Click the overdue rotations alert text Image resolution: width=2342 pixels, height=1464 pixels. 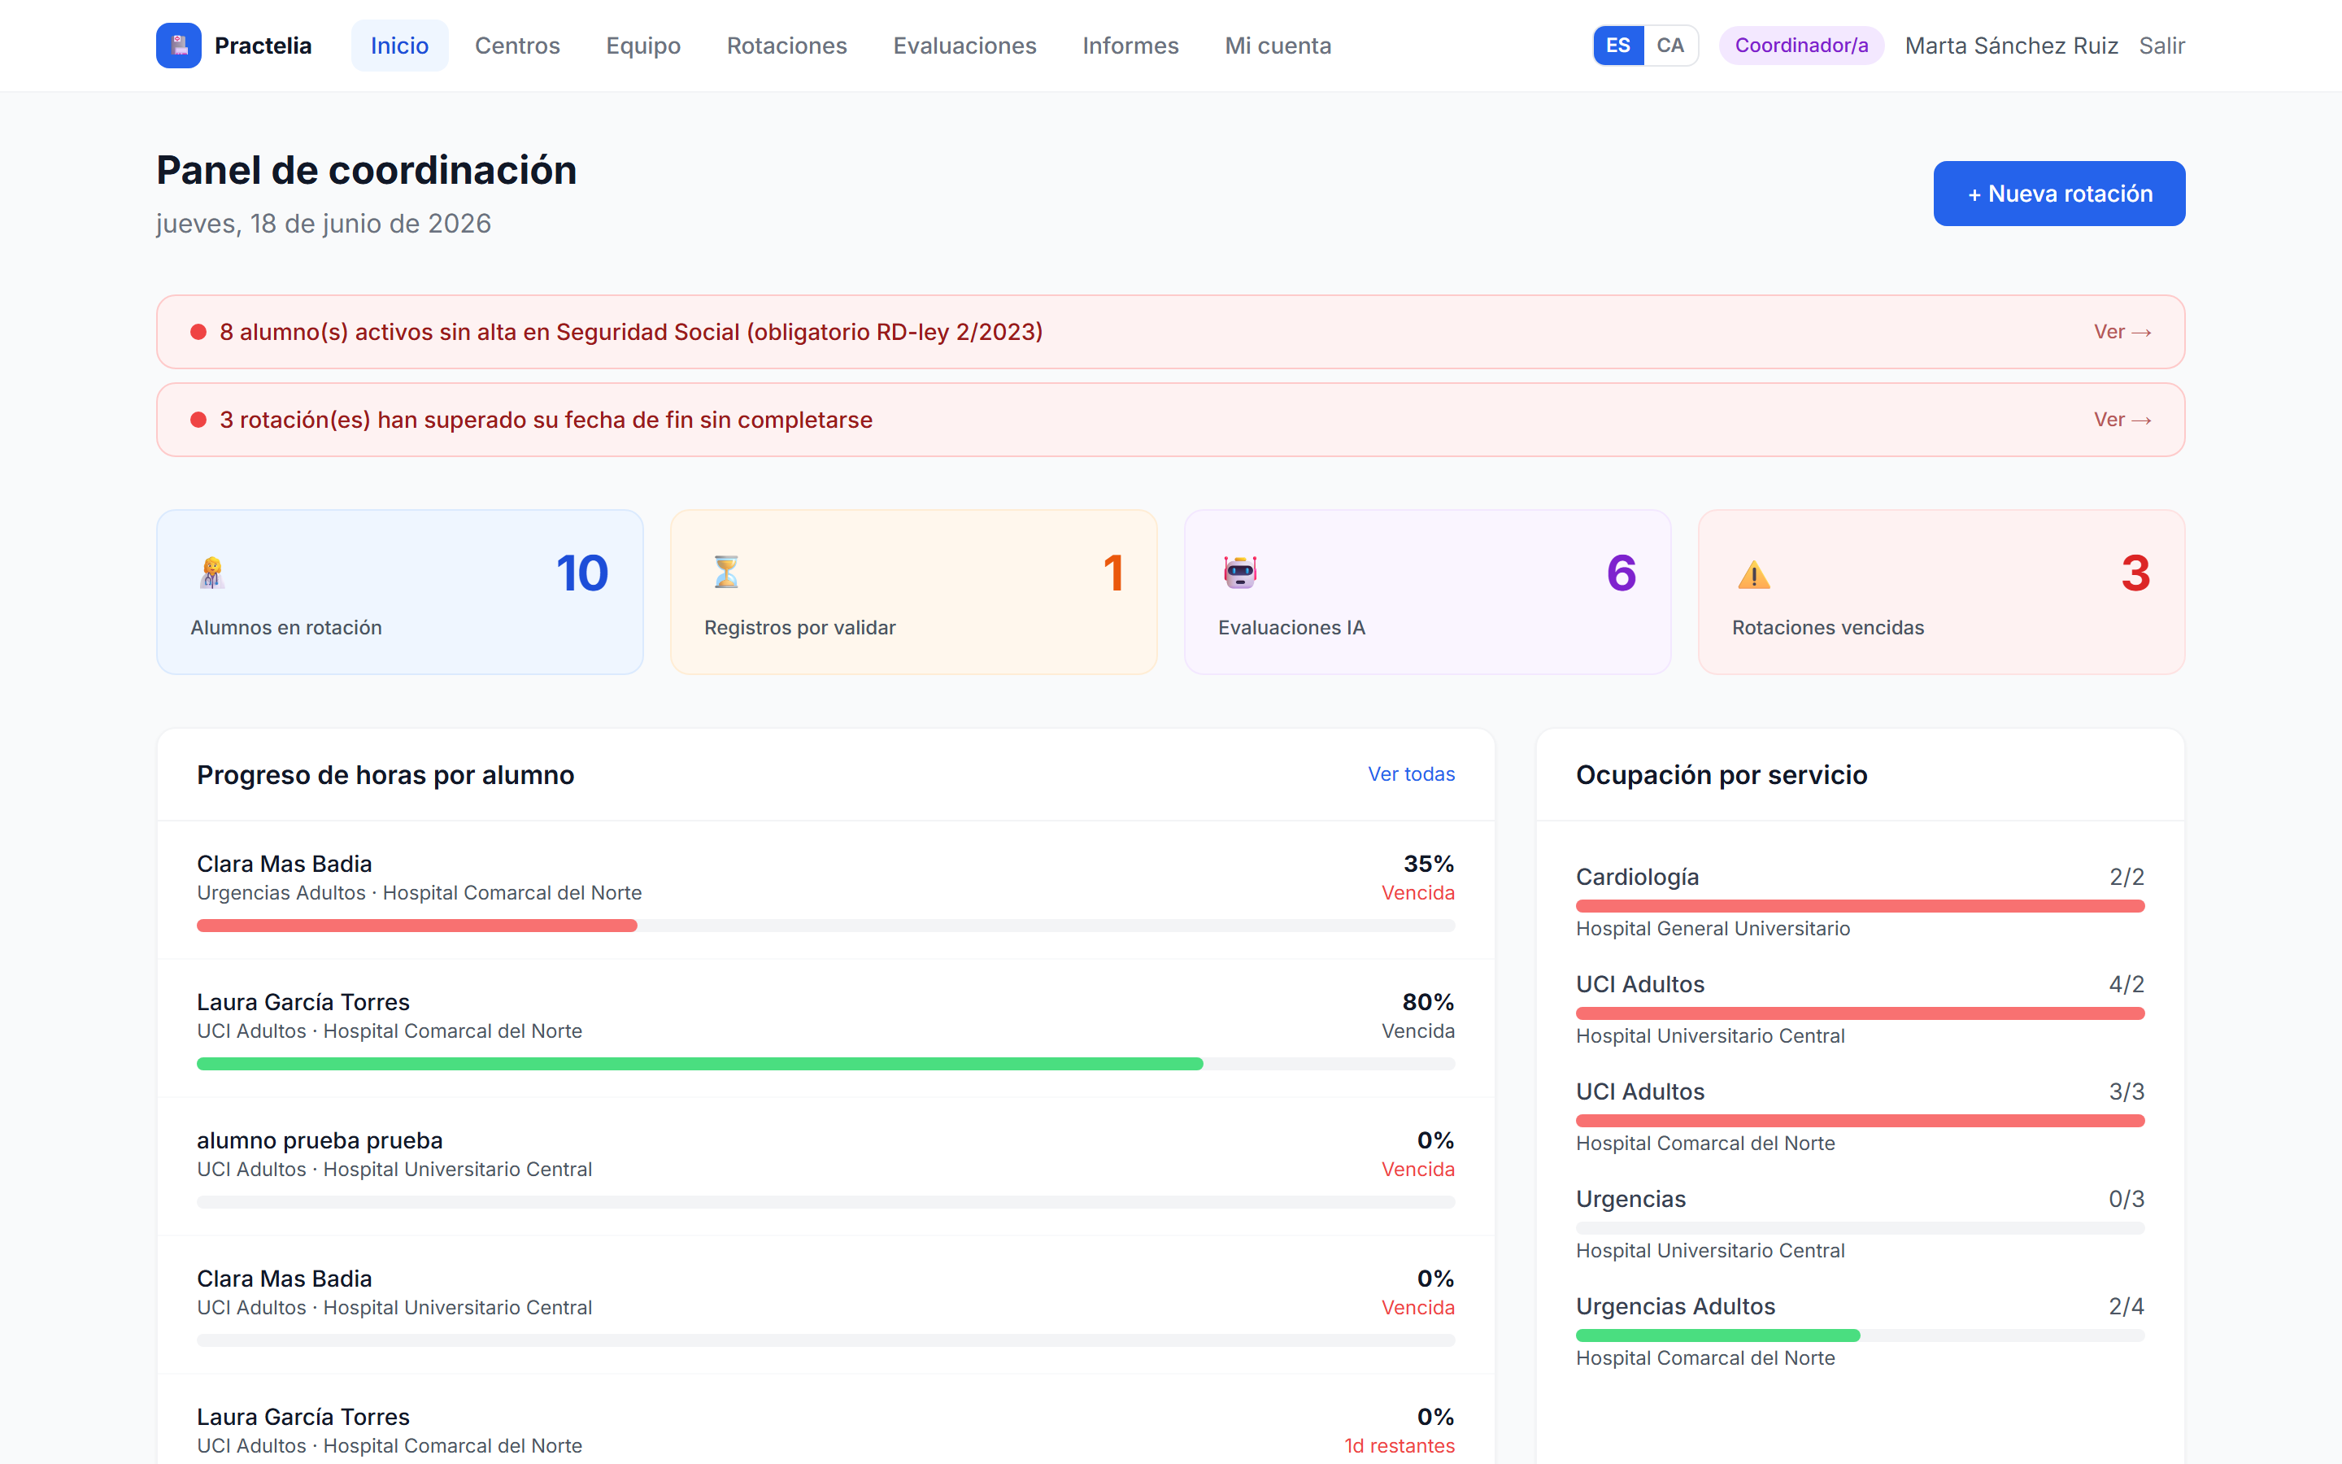pos(546,420)
